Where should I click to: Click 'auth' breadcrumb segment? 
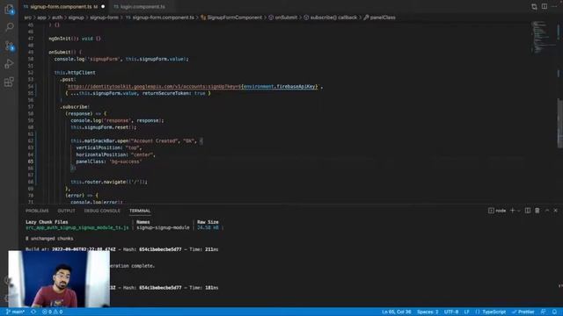coord(57,18)
